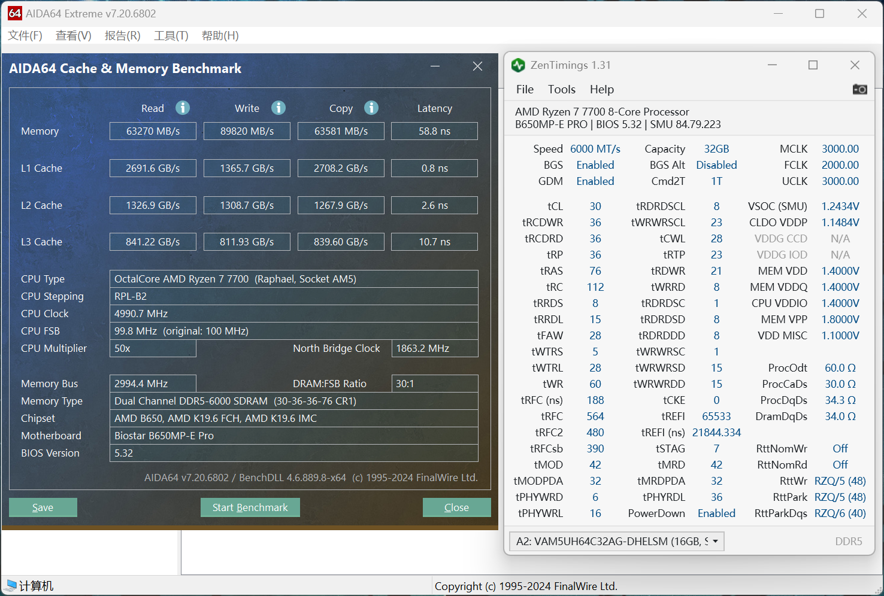Click the Copy info icon
This screenshot has width=884, height=596.
coord(371,108)
